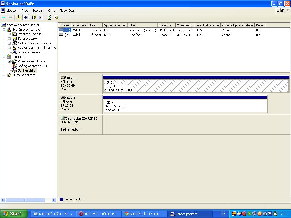This screenshot has width=291, height=218.
Task: Click the Kapacita column header
Action: click(166, 25)
